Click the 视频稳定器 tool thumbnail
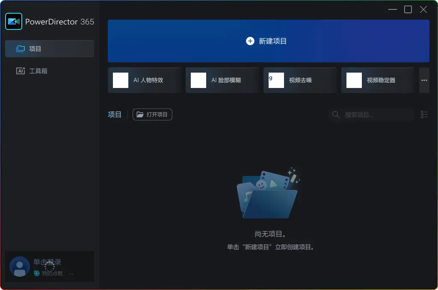 (354, 80)
